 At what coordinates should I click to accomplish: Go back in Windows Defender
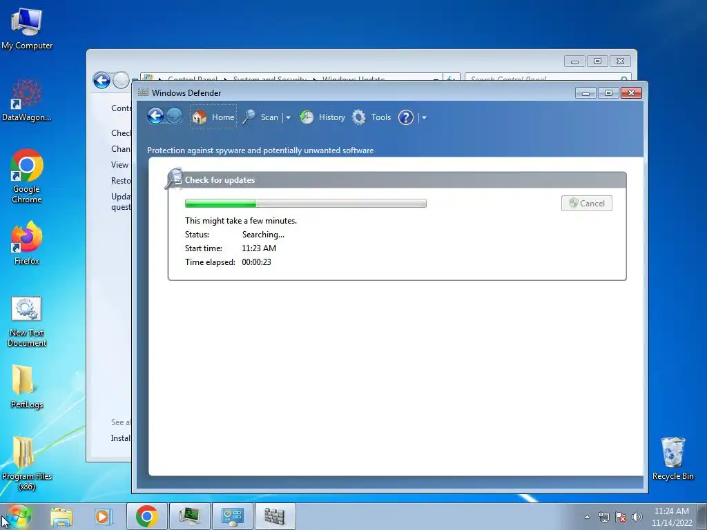(155, 116)
